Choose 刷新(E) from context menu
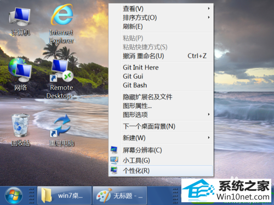The height and width of the screenshot is (205, 274). [x=161, y=27]
